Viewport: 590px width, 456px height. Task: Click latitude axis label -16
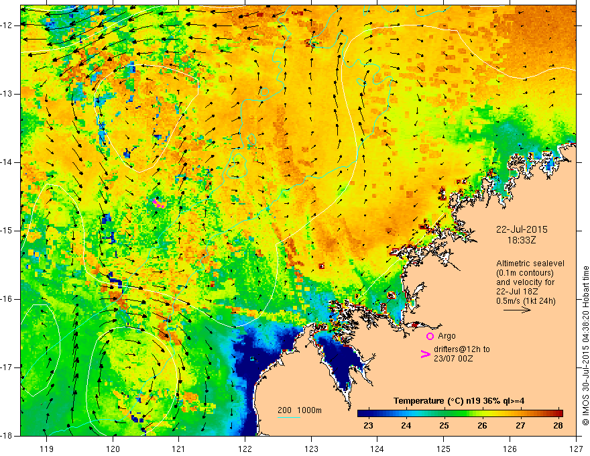click(7, 299)
